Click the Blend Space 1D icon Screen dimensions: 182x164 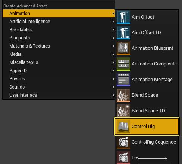pos(123,110)
